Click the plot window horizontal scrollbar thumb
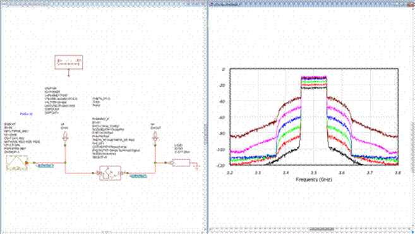Screen dimensions: 415x234 [322, 229]
